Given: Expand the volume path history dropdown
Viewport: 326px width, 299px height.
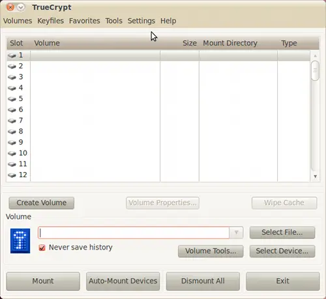Looking at the screenshot, I should coord(236,233).
